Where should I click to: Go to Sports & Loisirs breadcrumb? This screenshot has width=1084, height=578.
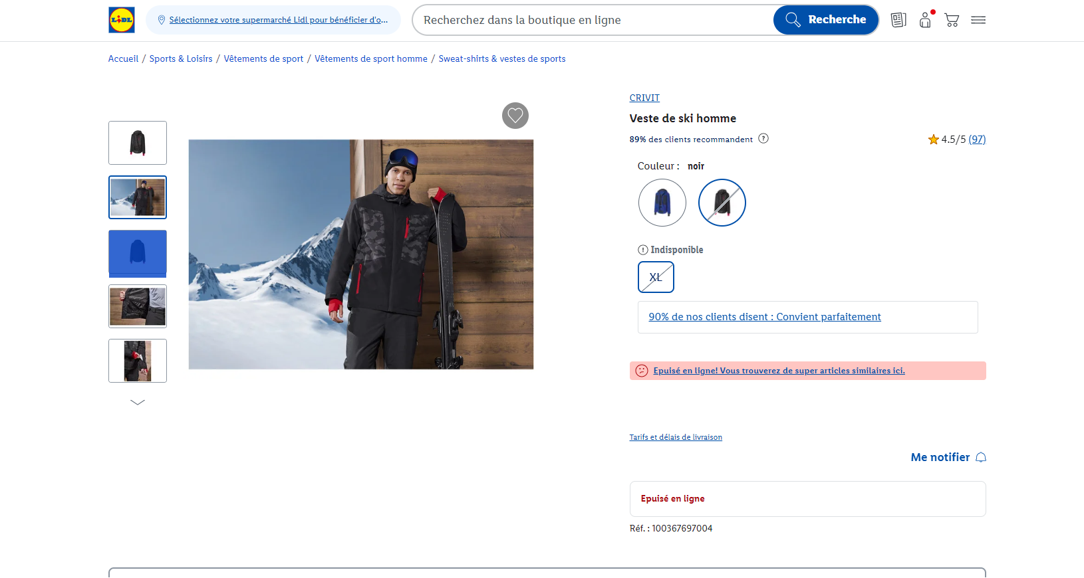point(181,59)
